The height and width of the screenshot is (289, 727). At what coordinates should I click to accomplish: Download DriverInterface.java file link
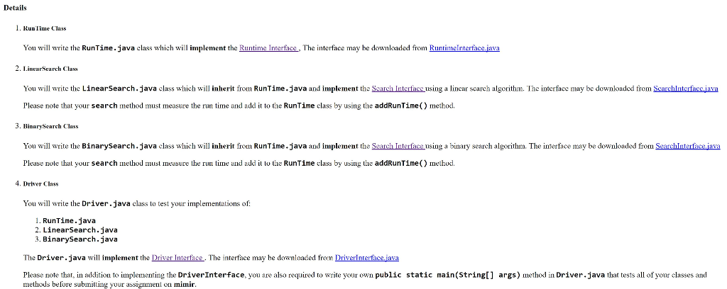[x=367, y=258]
